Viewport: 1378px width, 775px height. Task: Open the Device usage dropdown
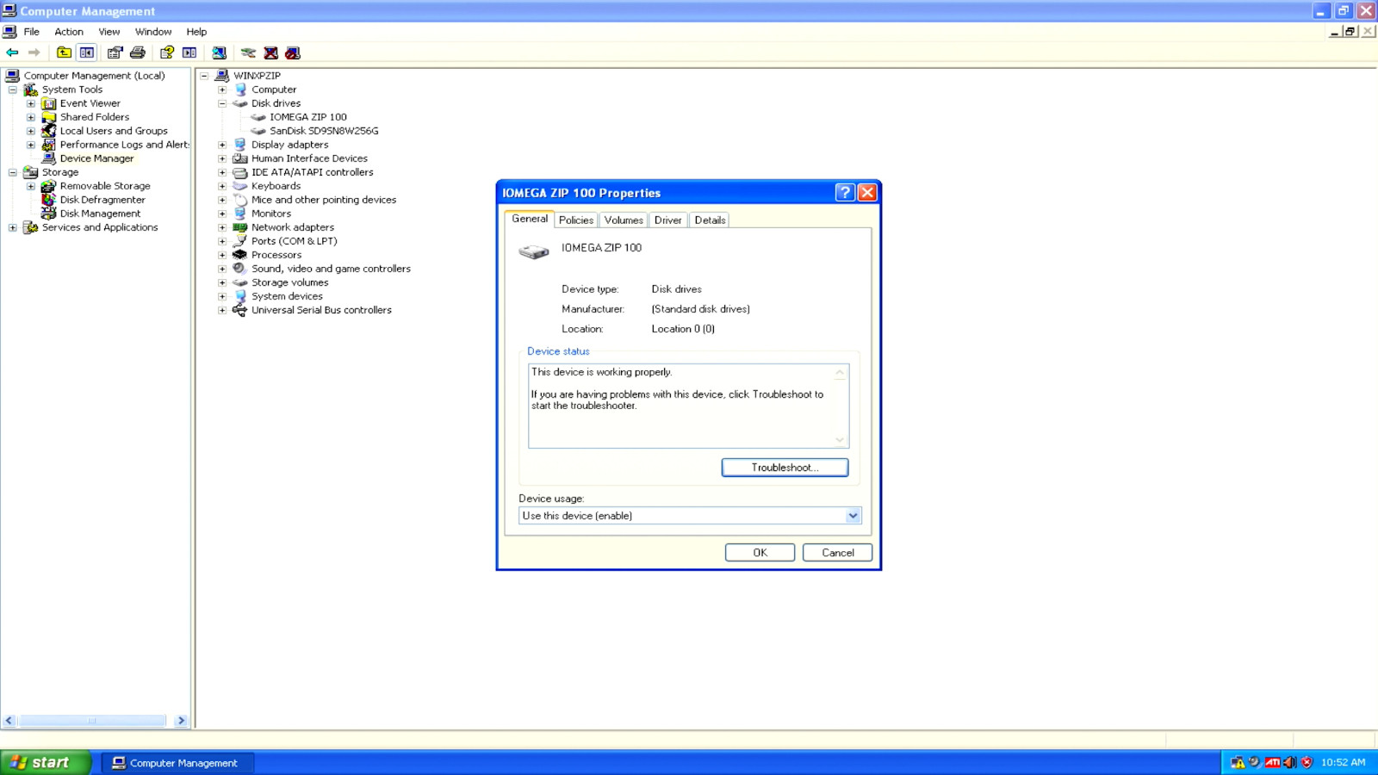tap(853, 516)
